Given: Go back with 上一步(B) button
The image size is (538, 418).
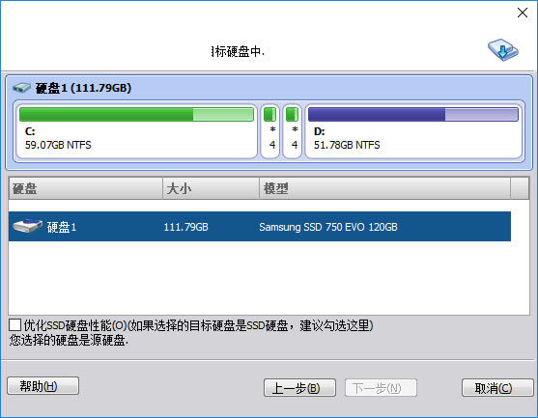Looking at the screenshot, I should (299, 388).
